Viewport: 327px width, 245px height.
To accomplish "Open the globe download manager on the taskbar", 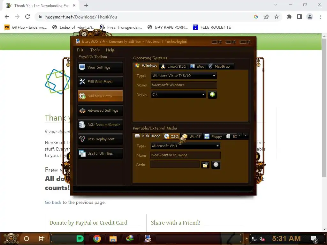I will coord(130,239).
